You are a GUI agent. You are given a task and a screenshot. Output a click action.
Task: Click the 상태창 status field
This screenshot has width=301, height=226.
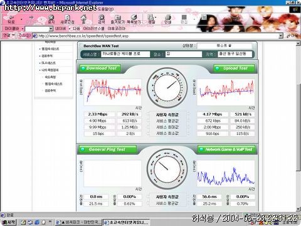pos(224,46)
